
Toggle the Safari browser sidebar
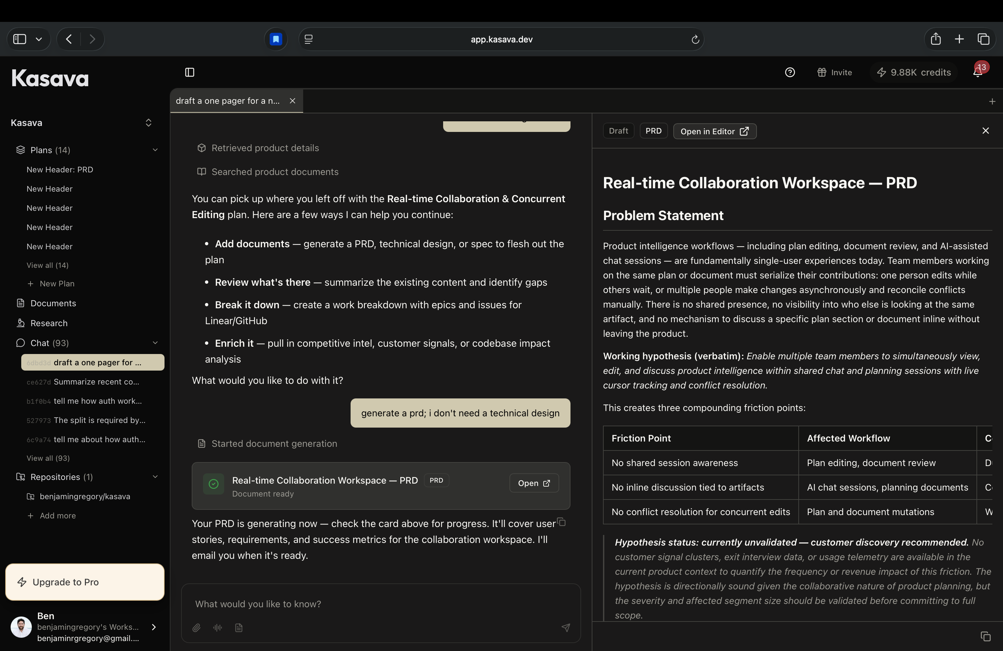20,39
